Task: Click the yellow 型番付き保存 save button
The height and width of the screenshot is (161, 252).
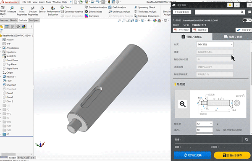Action: (232, 155)
